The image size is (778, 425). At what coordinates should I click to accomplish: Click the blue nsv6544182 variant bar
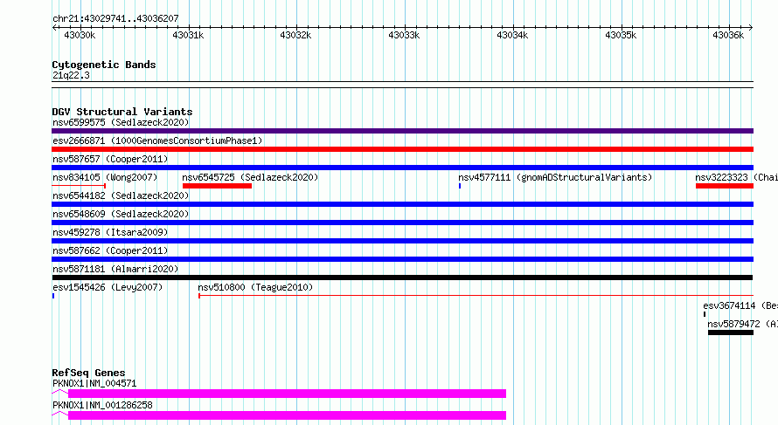(402, 204)
